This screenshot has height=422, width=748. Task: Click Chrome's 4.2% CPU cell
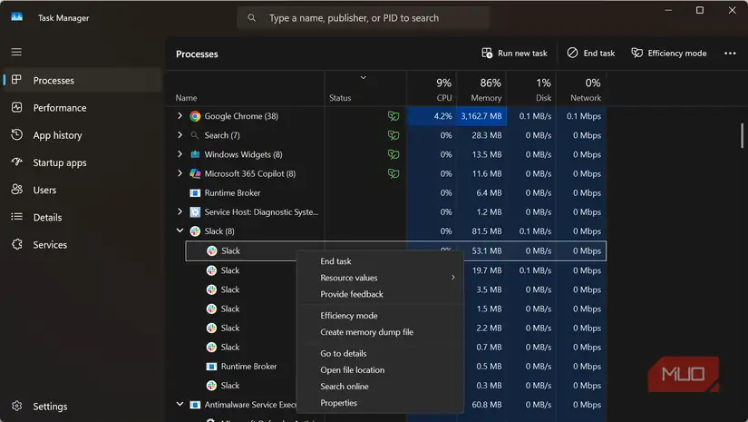click(432, 116)
